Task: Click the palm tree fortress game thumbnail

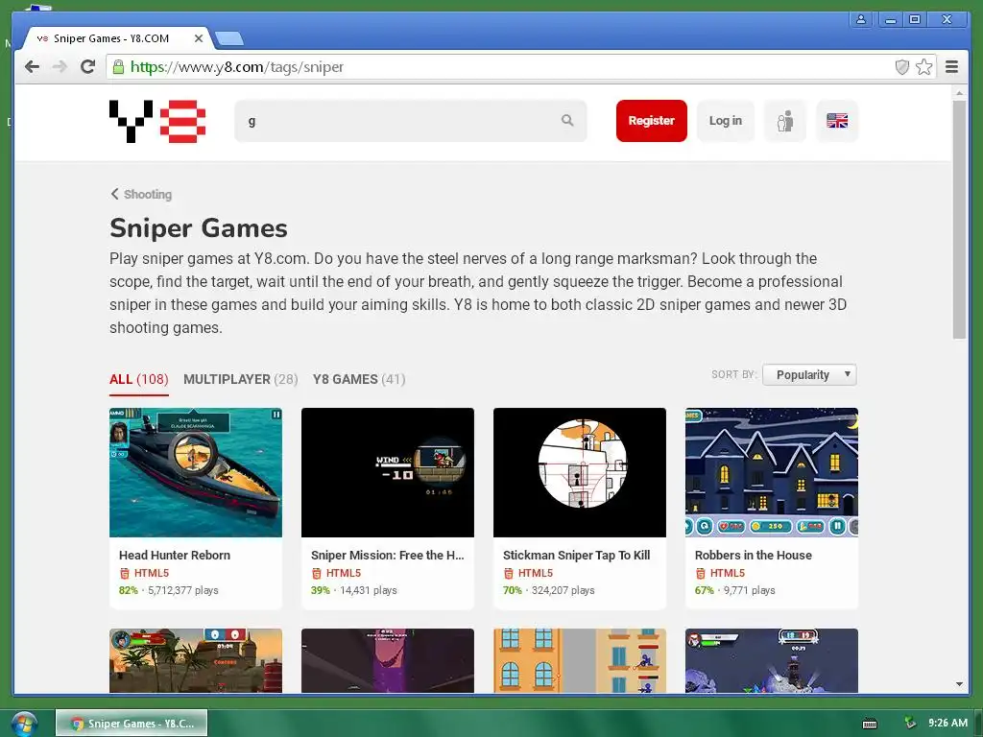Action: pos(196,660)
